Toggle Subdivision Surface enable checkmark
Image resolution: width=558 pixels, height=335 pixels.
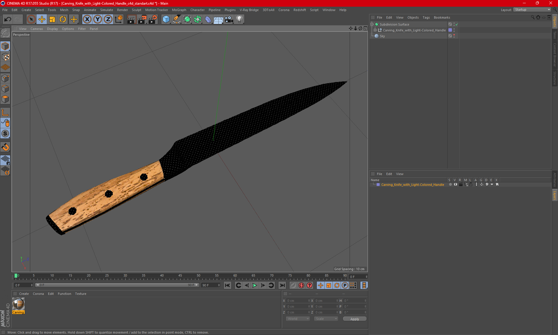[457, 24]
